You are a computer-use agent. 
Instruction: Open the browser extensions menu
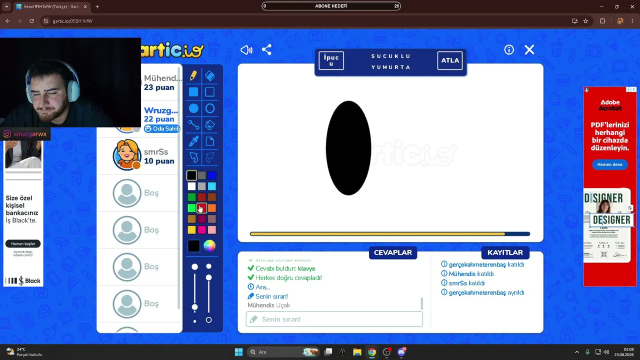(x=602, y=21)
